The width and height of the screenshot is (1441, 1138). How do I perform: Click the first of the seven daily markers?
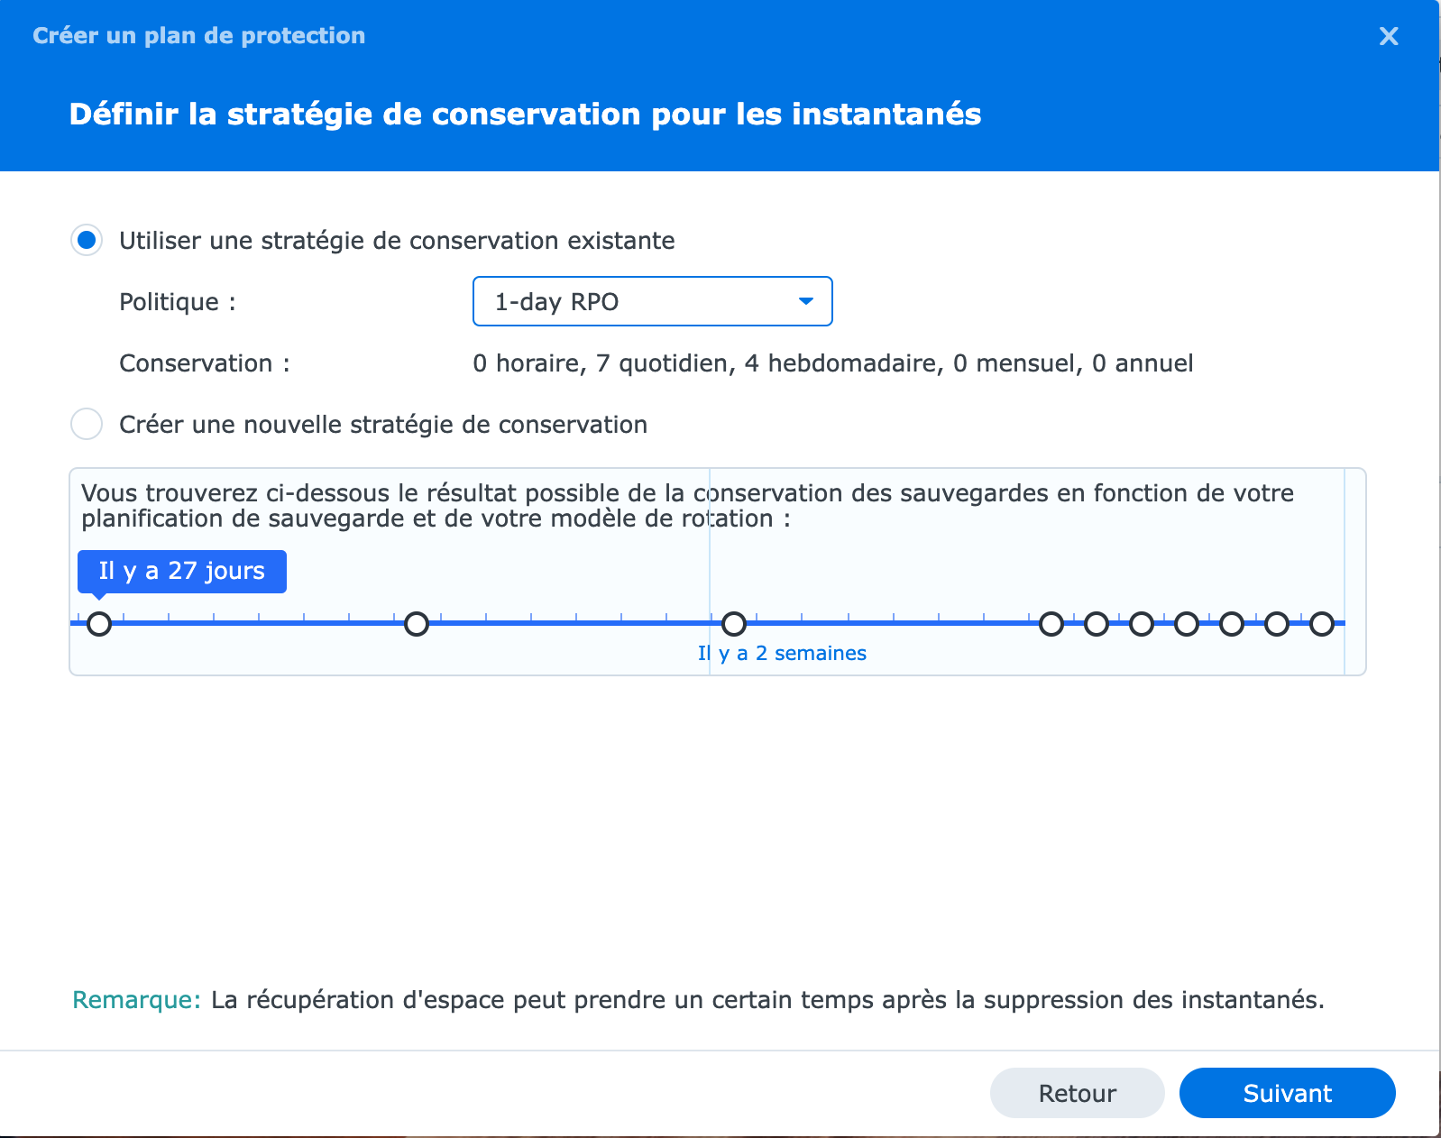tap(1051, 623)
